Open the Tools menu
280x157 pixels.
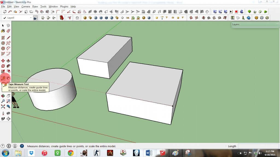(43, 7)
